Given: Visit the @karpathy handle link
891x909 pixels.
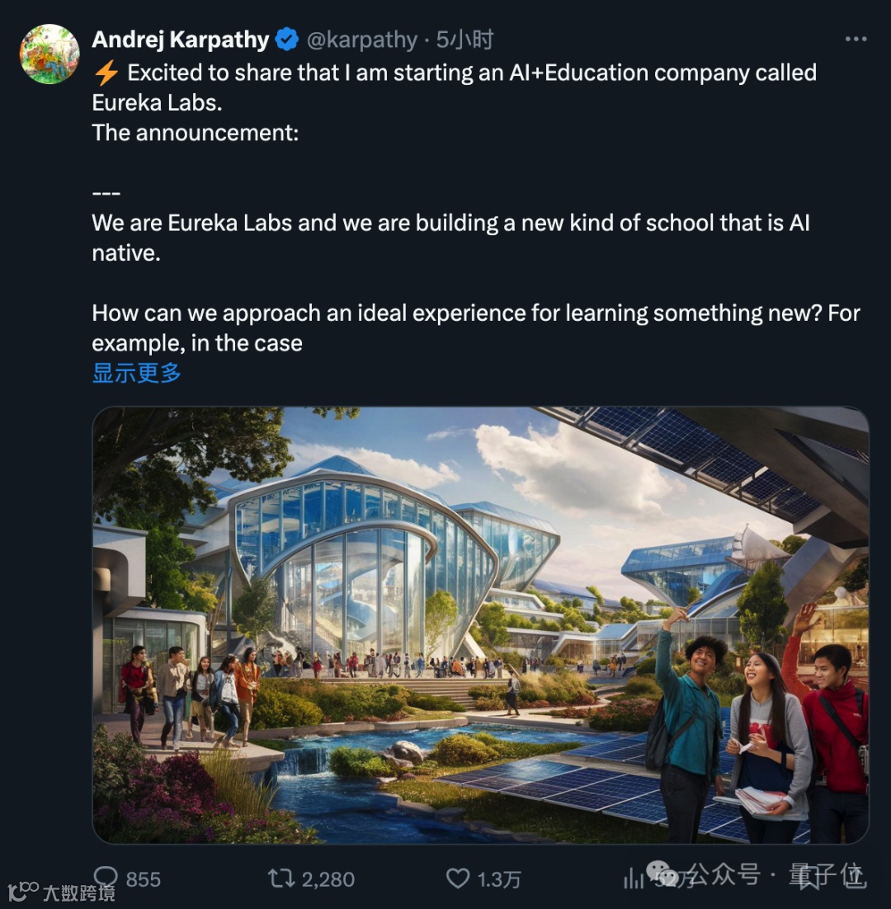Looking at the screenshot, I should point(361,40).
